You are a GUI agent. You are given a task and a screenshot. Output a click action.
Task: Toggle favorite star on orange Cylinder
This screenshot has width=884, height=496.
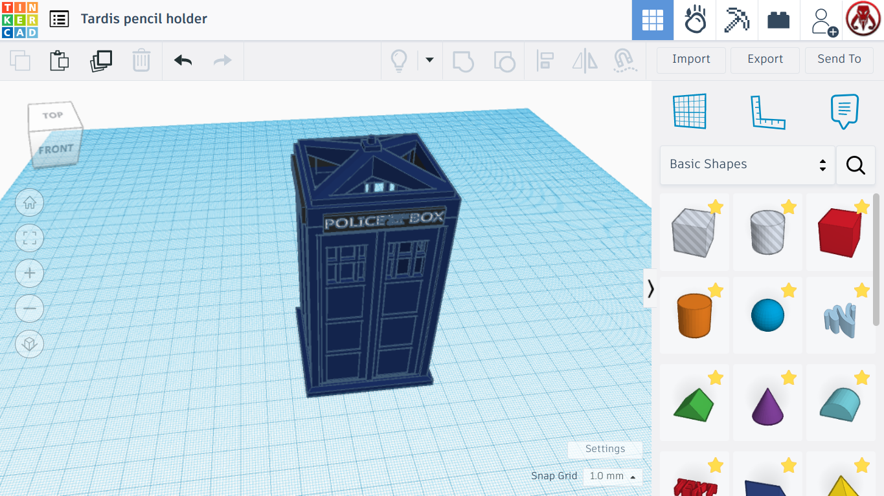click(716, 290)
